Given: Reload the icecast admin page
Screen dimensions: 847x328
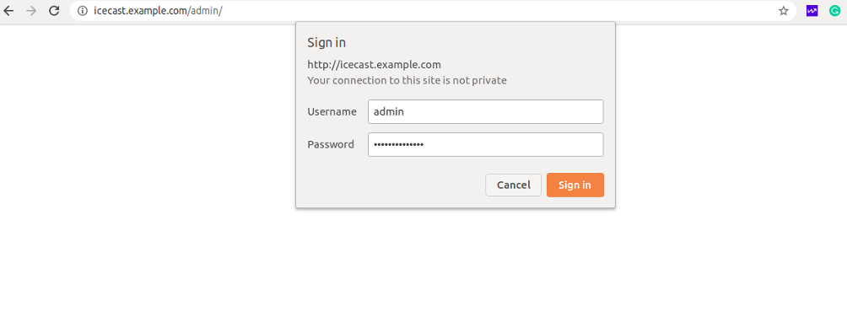Looking at the screenshot, I should point(54,11).
